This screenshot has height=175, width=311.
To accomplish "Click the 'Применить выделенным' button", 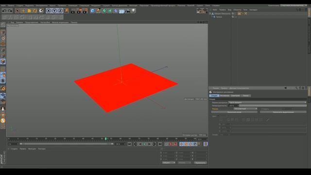I will (x=283, y=112).
